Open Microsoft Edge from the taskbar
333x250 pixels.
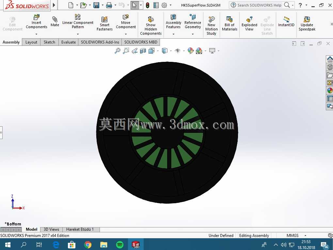56,245
